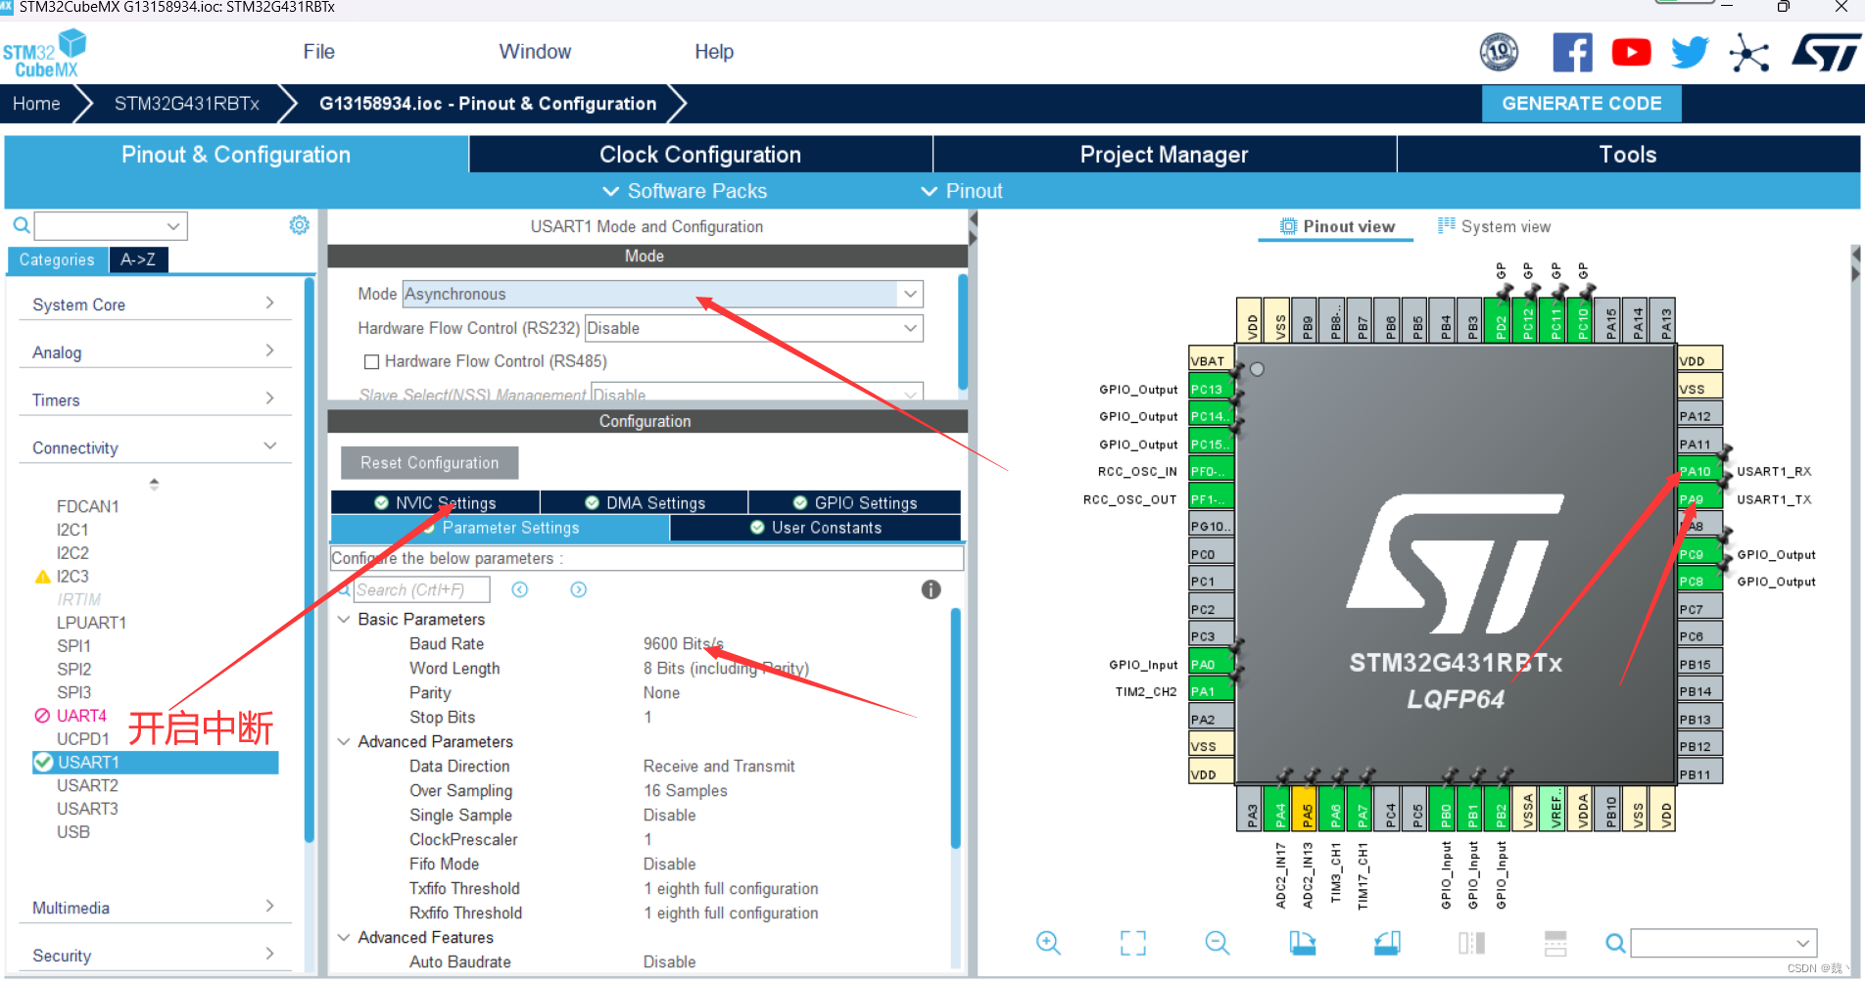The image size is (1865, 983).
Task: Fit chip to view with frame icon
Action: [1133, 943]
